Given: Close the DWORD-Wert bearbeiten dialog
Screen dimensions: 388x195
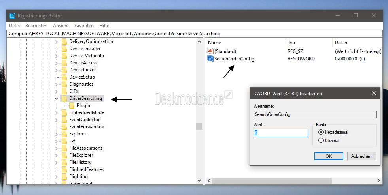Looking at the screenshot, I should 374,93.
